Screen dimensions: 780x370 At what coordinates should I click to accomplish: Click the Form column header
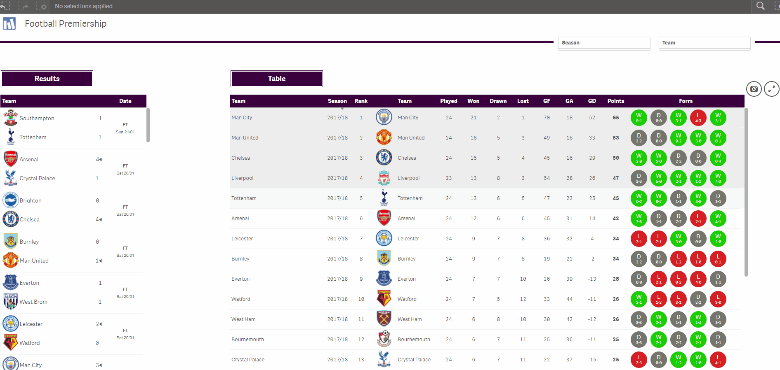coord(686,101)
